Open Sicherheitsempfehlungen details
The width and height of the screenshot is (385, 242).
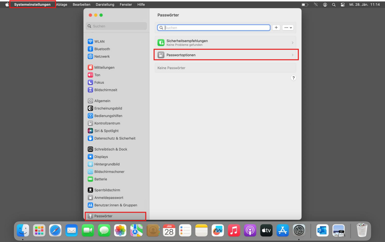pyautogui.click(x=226, y=42)
